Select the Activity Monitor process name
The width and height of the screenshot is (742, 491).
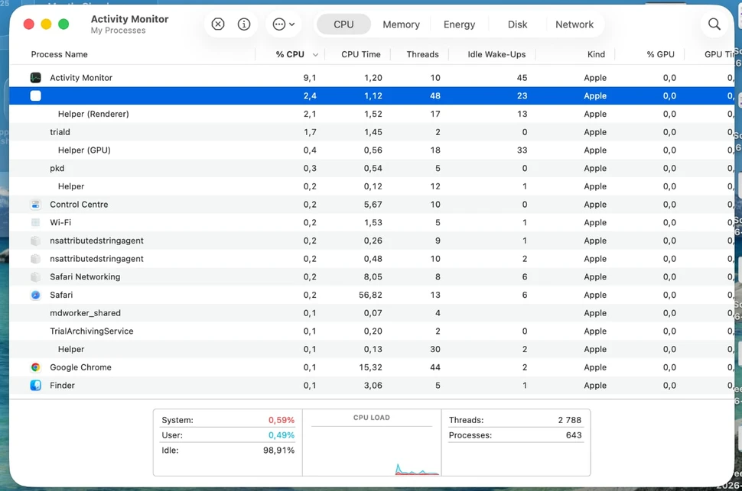pyautogui.click(x=81, y=77)
